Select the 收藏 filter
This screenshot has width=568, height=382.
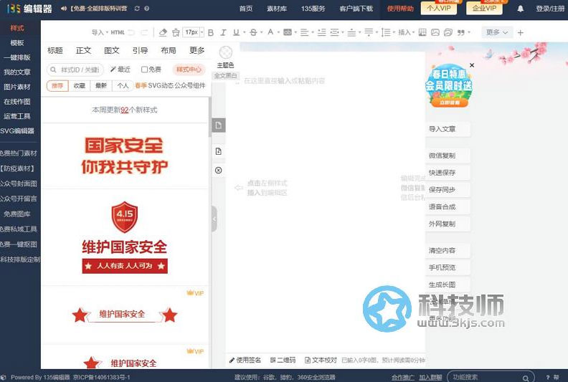click(x=79, y=86)
